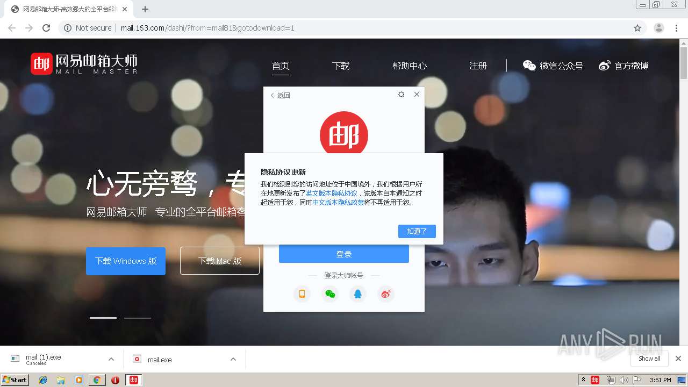
Task: Log in with WeChat icon
Action: [330, 293]
